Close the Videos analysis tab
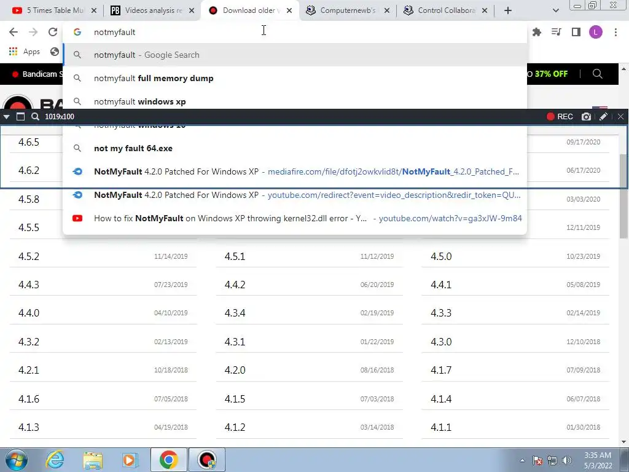 pos(192,10)
